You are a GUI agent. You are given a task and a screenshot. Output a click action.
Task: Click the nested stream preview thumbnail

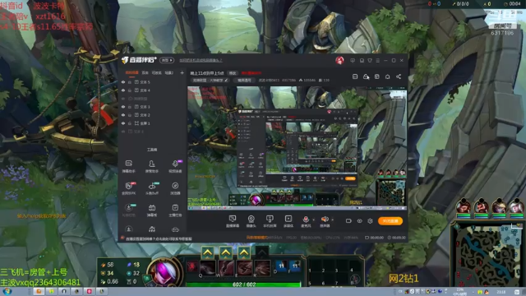point(298,149)
